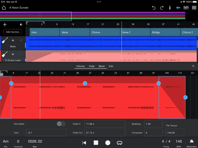
Task: Toggle loop playback
Action: click(119, 143)
